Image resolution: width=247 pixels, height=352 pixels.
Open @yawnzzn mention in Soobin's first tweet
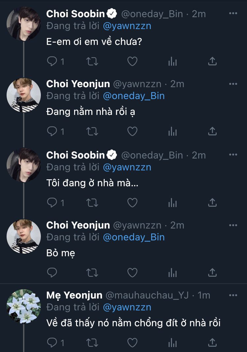click(x=127, y=26)
